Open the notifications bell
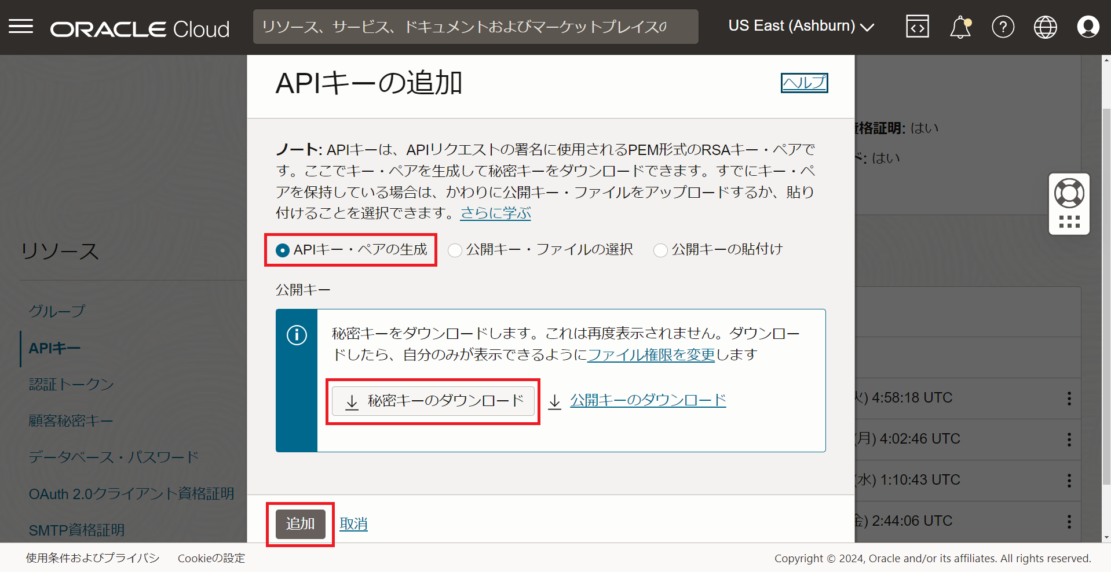Screen dimensions: 1111x572 click(x=960, y=27)
